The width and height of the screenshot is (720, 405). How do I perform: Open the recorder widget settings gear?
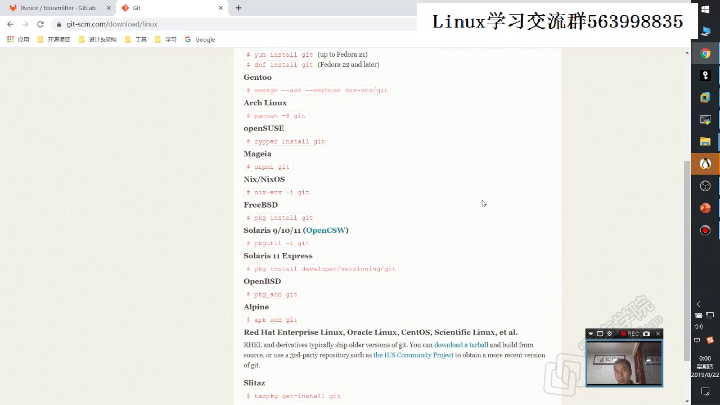coord(609,334)
